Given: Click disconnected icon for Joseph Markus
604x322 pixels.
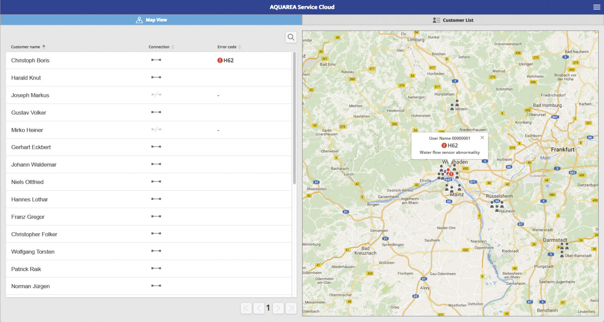Looking at the screenshot, I should (x=156, y=95).
